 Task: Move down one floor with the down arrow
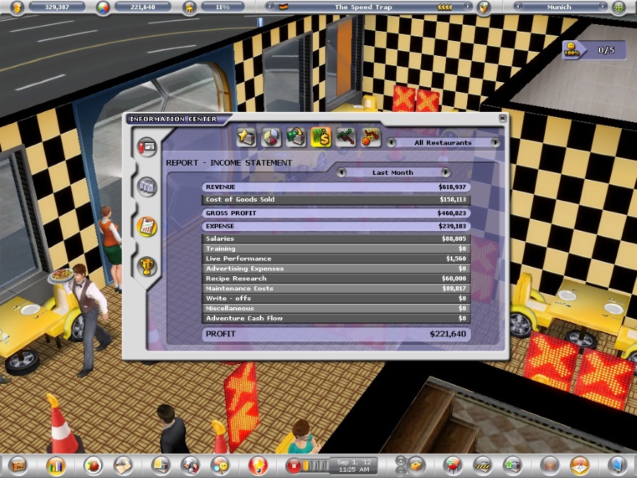(401, 471)
